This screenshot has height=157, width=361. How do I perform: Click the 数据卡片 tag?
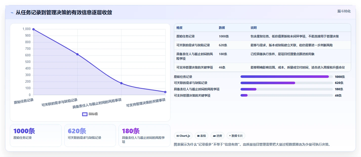click(236, 136)
